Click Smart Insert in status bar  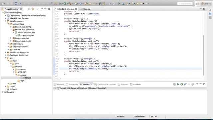pos(140,117)
